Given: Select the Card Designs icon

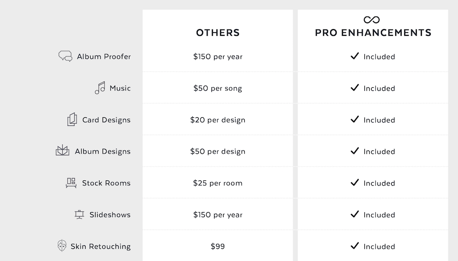Looking at the screenshot, I should click(x=72, y=120).
